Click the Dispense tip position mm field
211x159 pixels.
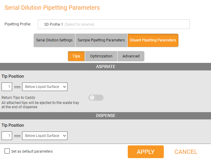(x=7, y=136)
